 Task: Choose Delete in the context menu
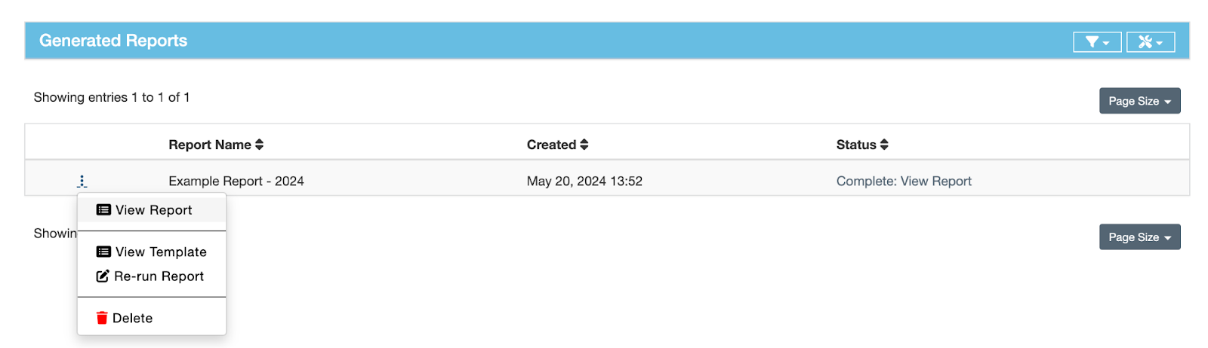tap(133, 318)
